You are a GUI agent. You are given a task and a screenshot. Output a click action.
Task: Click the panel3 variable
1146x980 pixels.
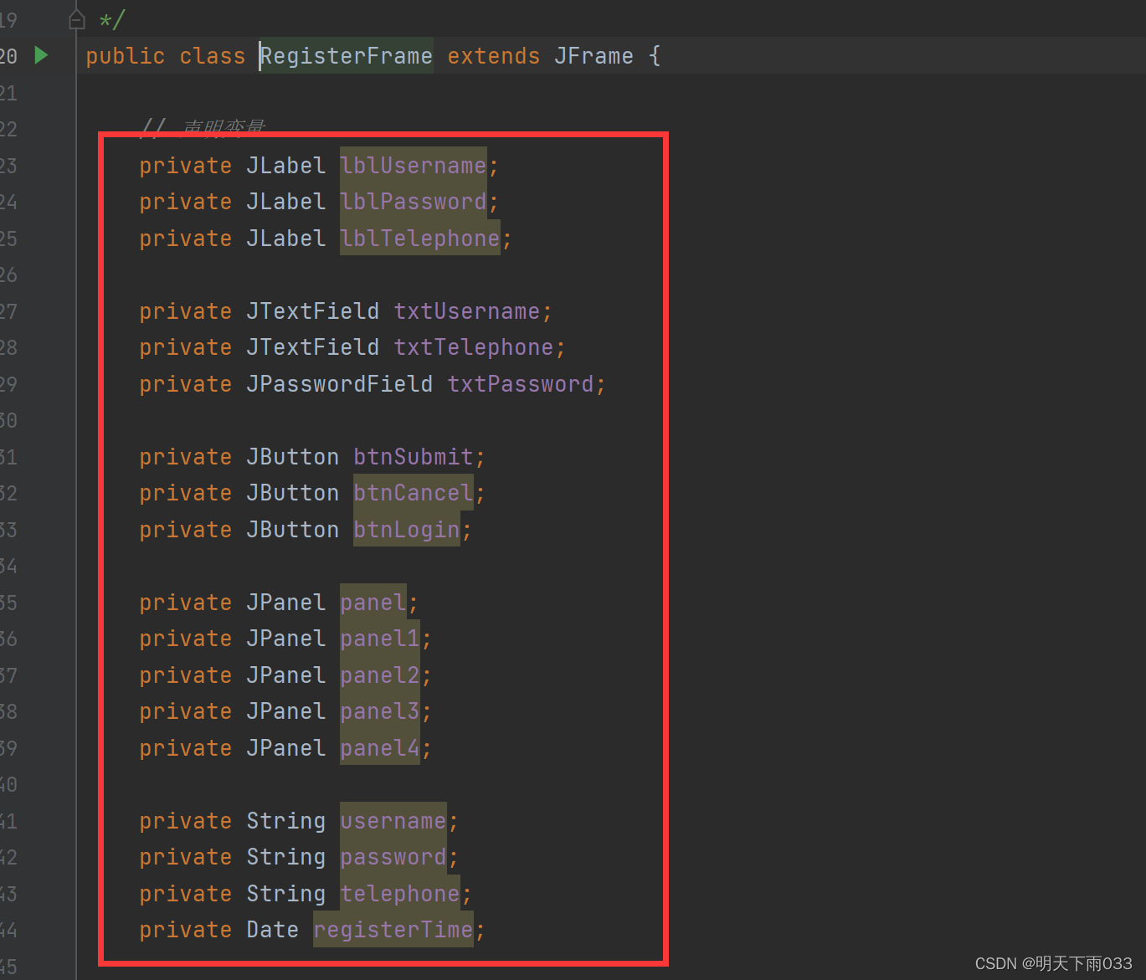click(x=380, y=711)
